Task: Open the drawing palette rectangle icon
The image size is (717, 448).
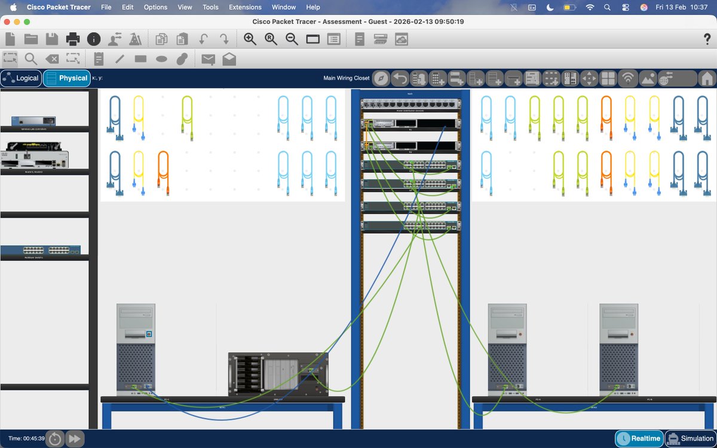Action: point(313,39)
